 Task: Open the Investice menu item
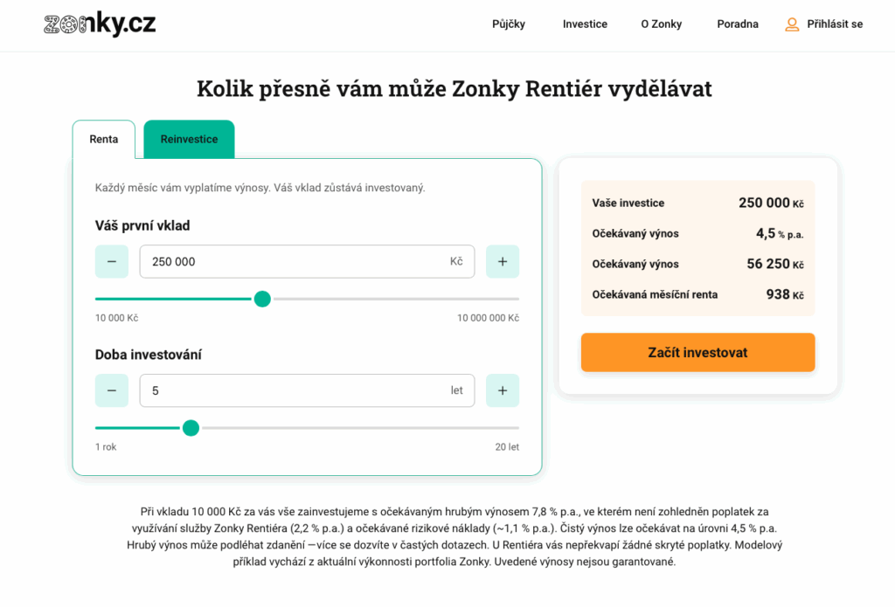click(585, 24)
